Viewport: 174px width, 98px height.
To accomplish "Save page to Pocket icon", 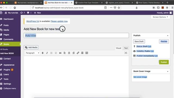I will tap(115, 8).
